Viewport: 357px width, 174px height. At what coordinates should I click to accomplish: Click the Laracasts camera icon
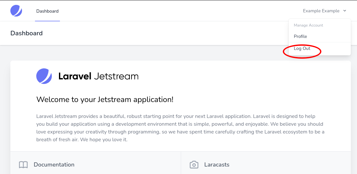(x=194, y=165)
